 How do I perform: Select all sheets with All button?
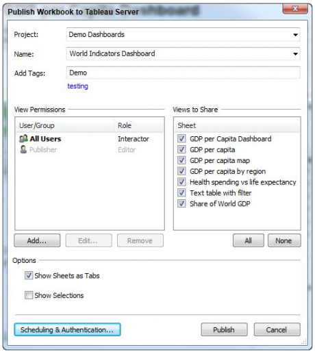tap(249, 240)
